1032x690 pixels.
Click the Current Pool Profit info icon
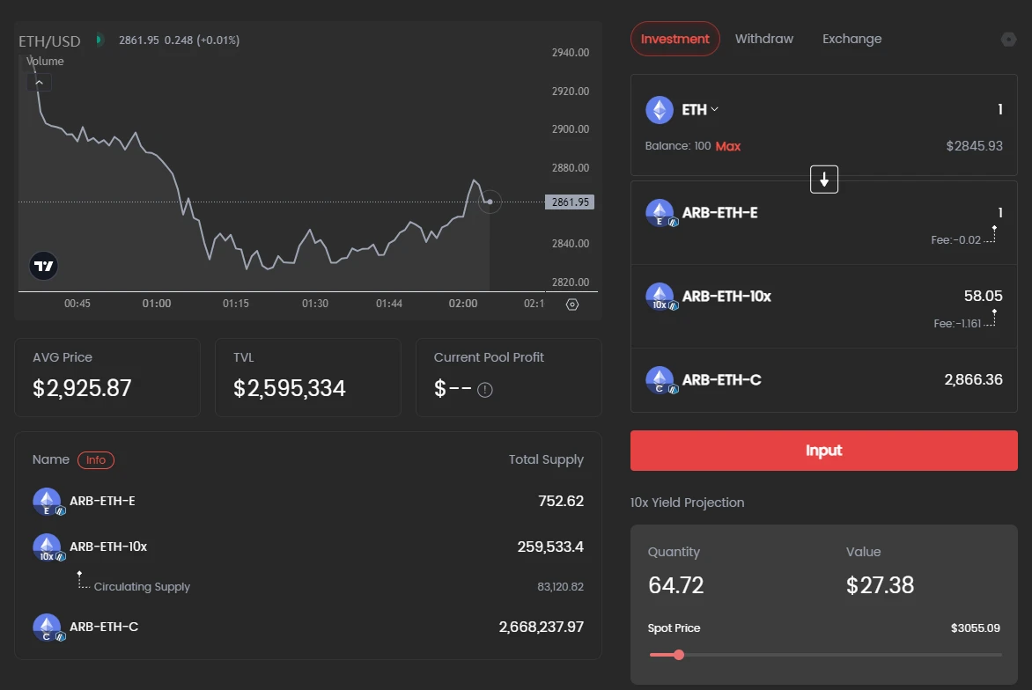(484, 390)
